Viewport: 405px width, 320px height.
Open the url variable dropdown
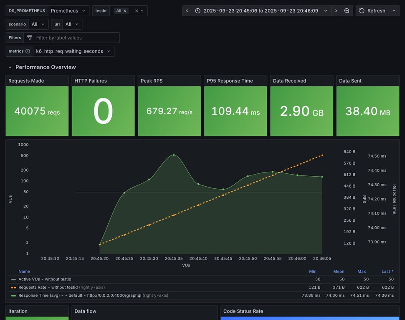(x=72, y=24)
